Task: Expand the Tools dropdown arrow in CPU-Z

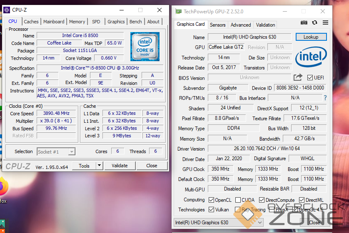Action: [x=99, y=166]
